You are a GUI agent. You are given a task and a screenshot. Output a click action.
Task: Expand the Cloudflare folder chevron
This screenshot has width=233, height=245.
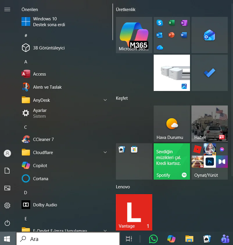[x=105, y=152]
